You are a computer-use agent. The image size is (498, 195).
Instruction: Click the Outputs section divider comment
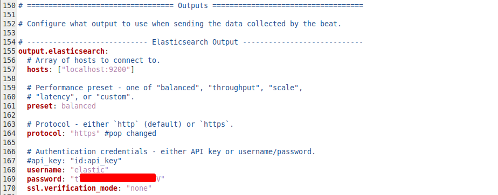(x=191, y=5)
